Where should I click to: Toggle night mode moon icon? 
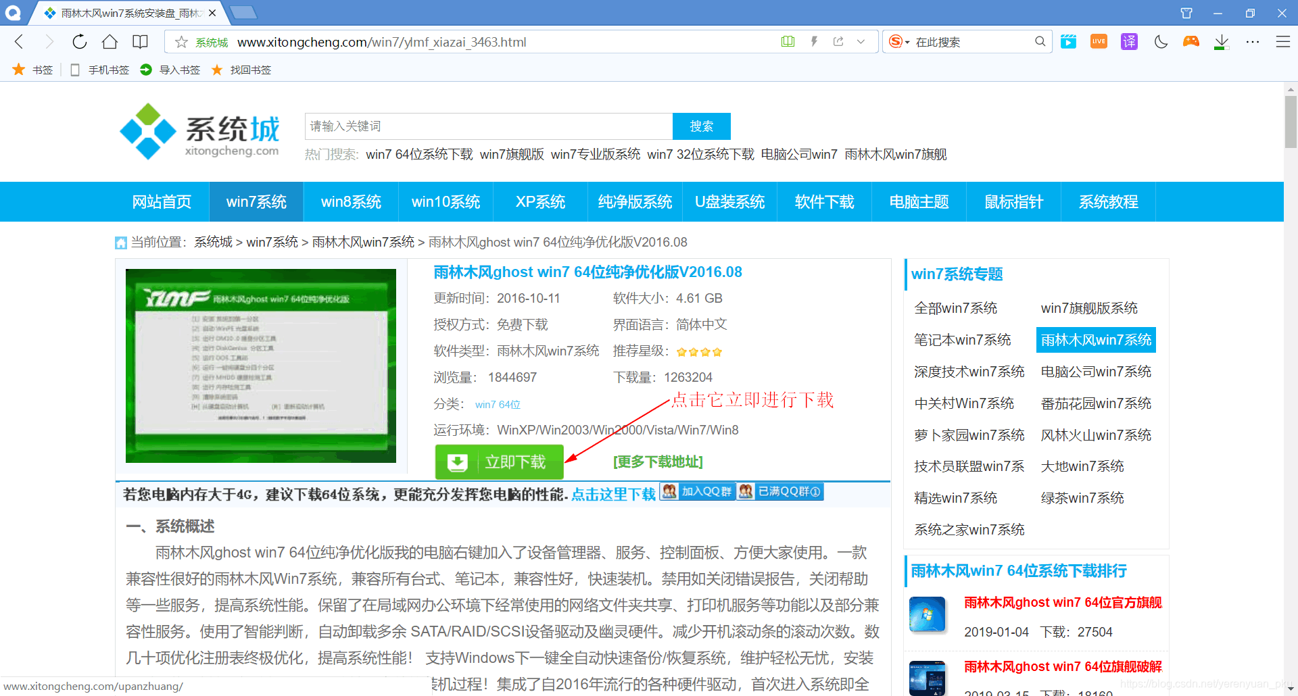click(x=1161, y=42)
